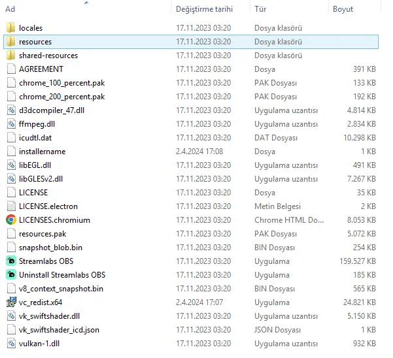Screen dimensions: 393x358
Task: Click the v8_context_snapshot.bin file icon
Action: pos(11,288)
